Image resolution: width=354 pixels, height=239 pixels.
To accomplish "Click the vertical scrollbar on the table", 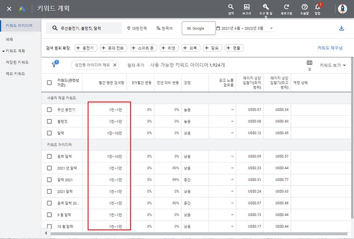I will click(x=352, y=138).
